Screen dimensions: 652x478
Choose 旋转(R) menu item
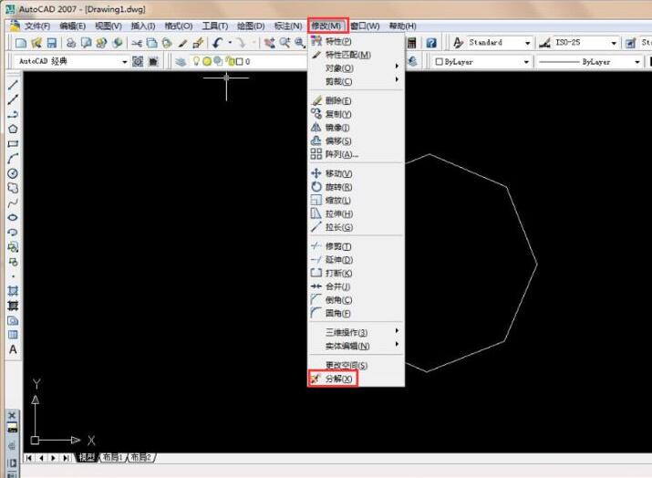click(357, 187)
